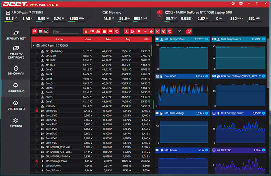
Task: Sort the table by the Name column
Action: point(59,39)
